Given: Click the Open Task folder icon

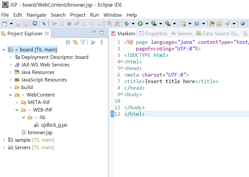Looking at the screenshot, I should [219, 24].
